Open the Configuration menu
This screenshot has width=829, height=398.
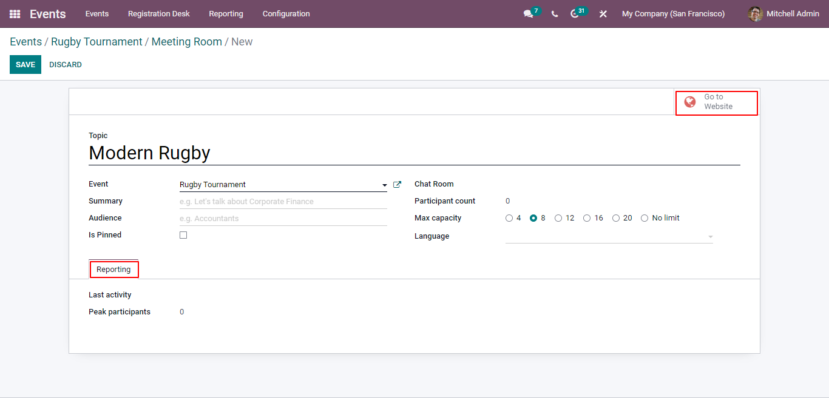click(x=286, y=14)
